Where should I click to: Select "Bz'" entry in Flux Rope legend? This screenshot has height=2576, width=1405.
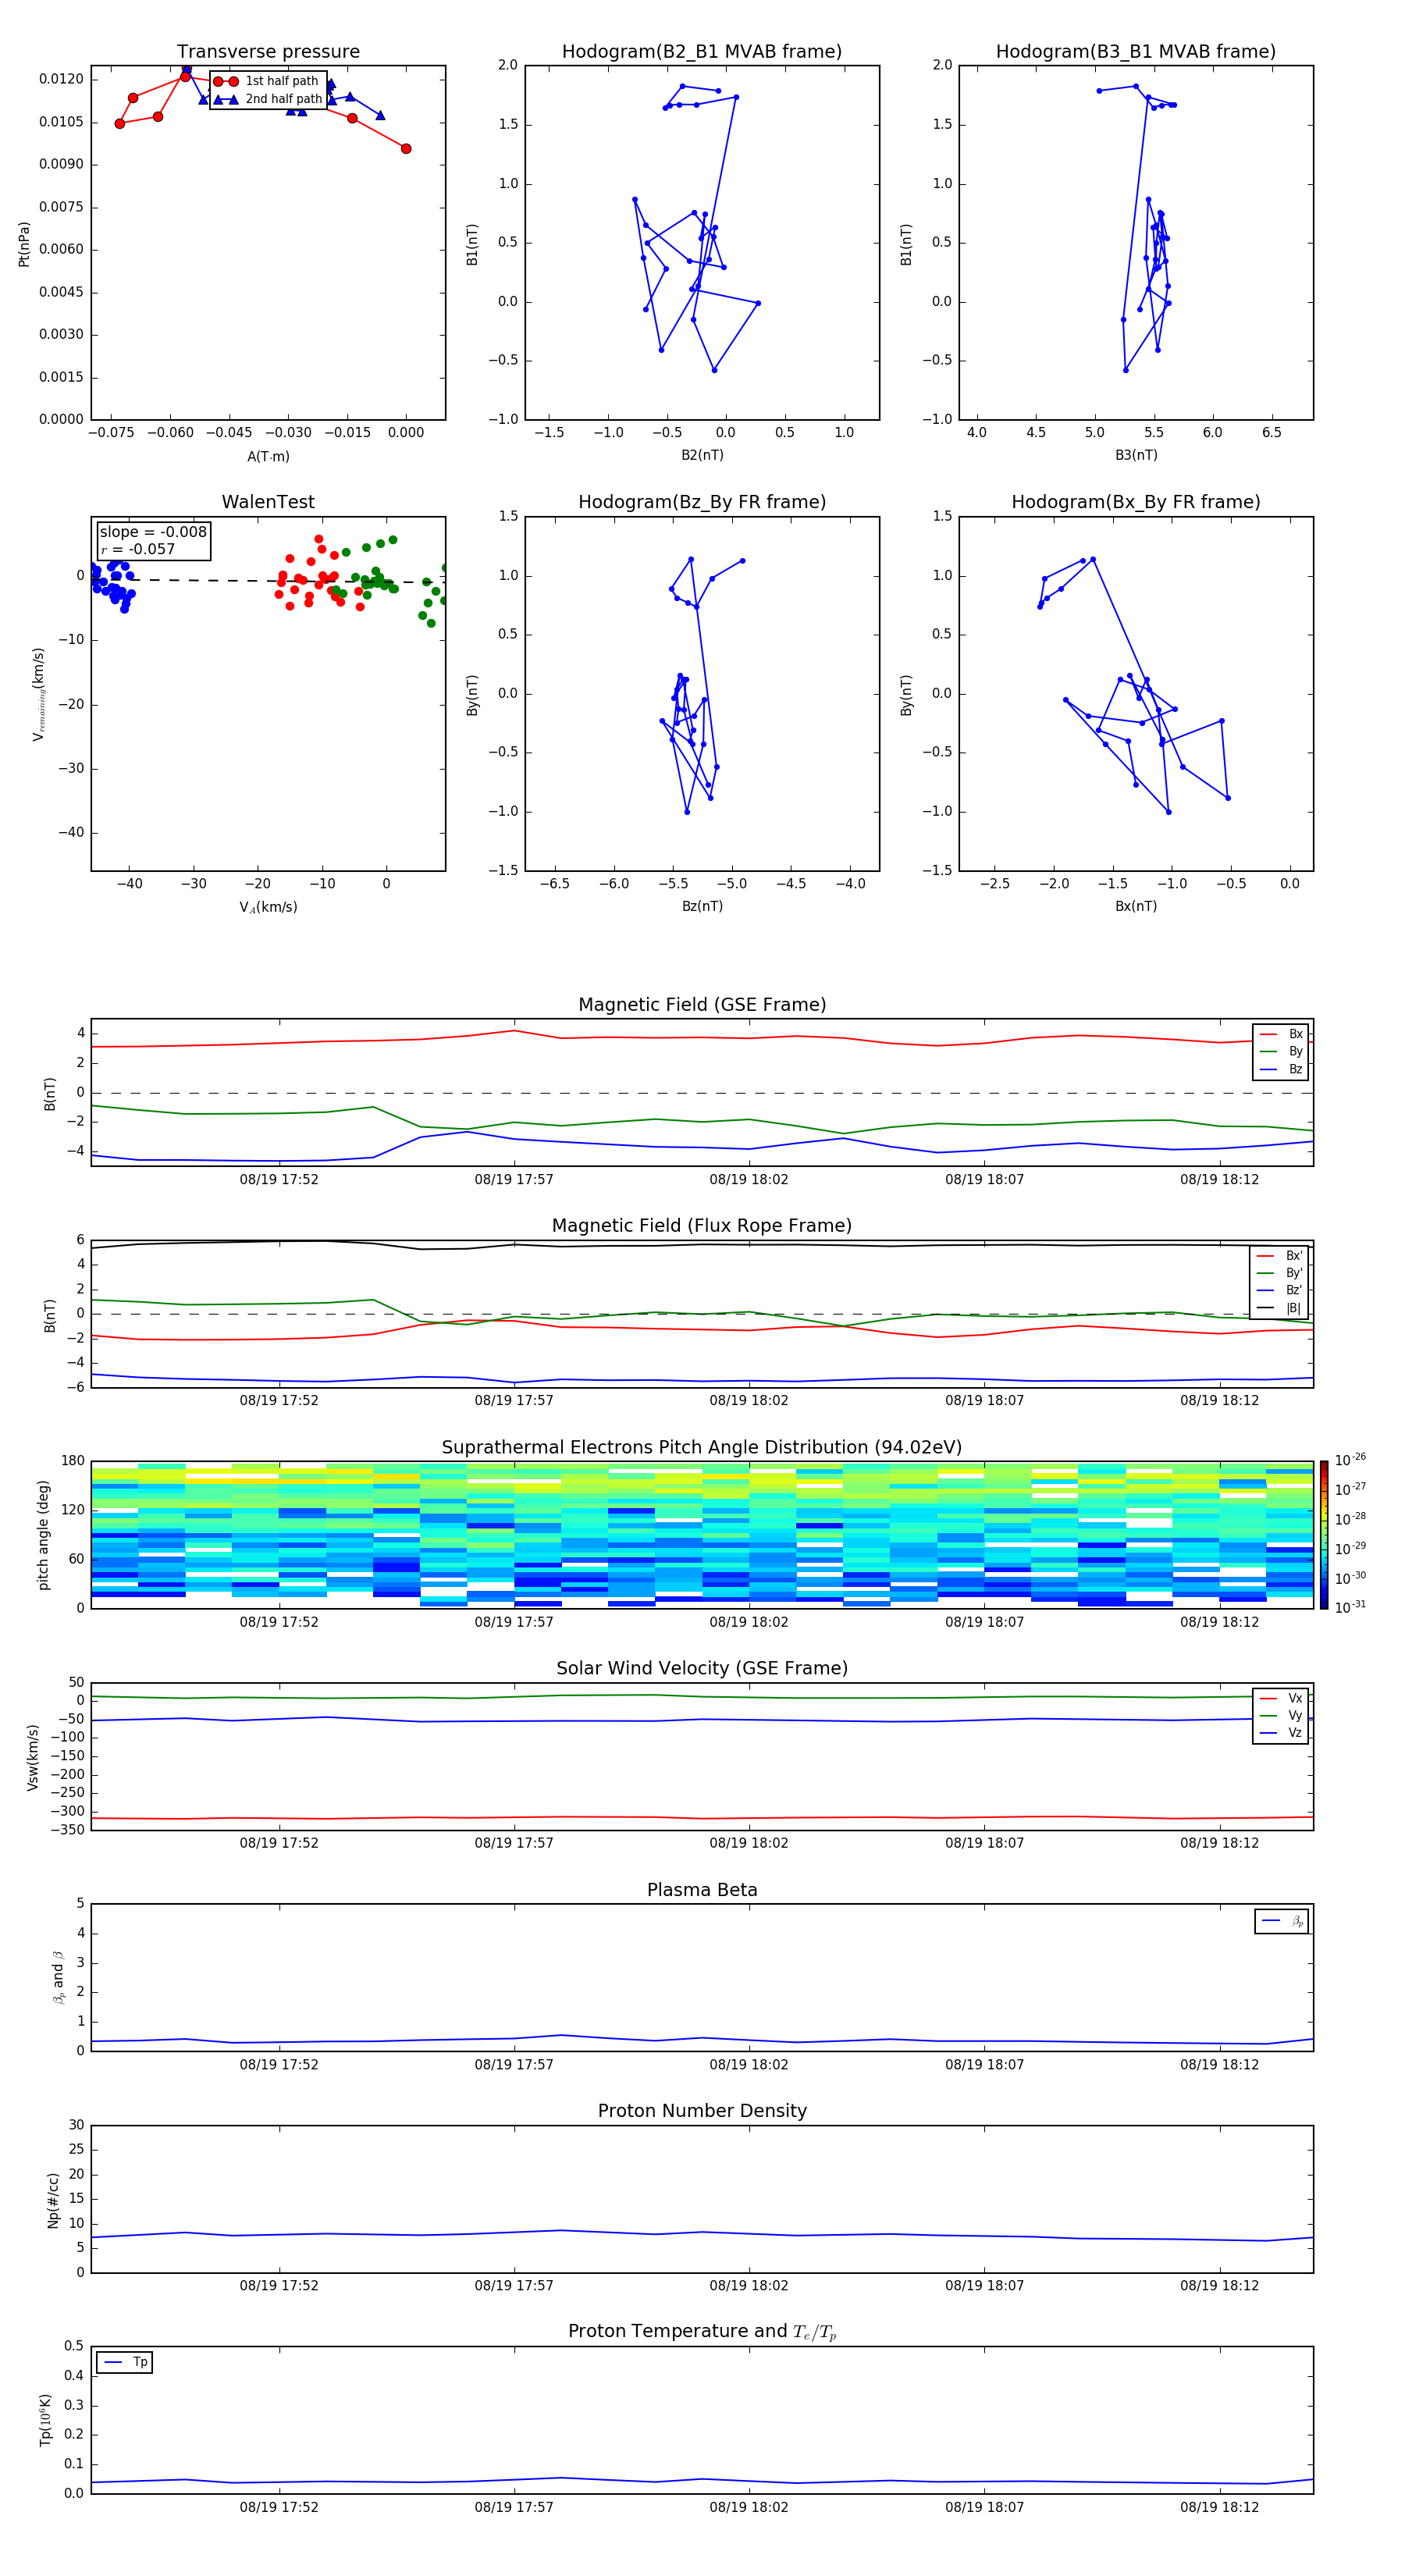tap(1280, 1291)
